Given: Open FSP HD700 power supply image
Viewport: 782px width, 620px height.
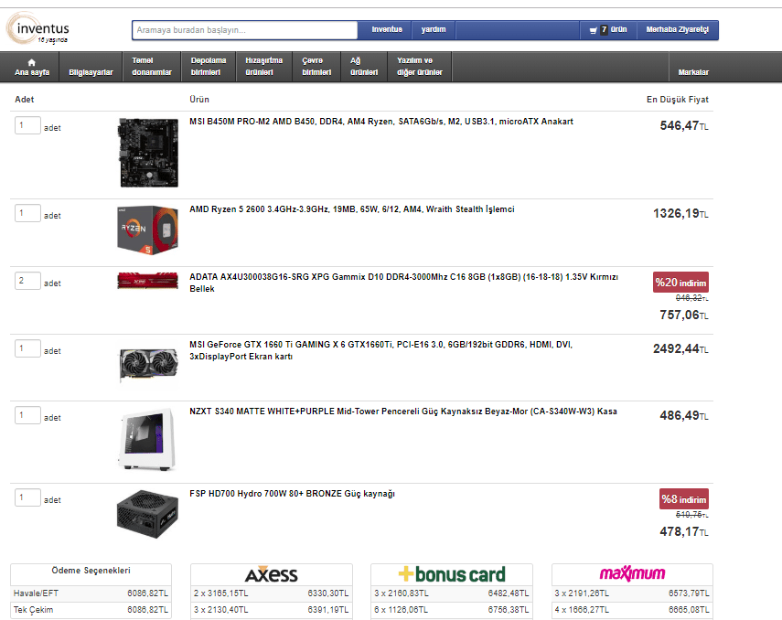Looking at the screenshot, I should 147,514.
